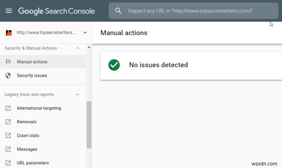Click the Legacy tools and reports heading
This screenshot has width=282, height=168.
29,94
